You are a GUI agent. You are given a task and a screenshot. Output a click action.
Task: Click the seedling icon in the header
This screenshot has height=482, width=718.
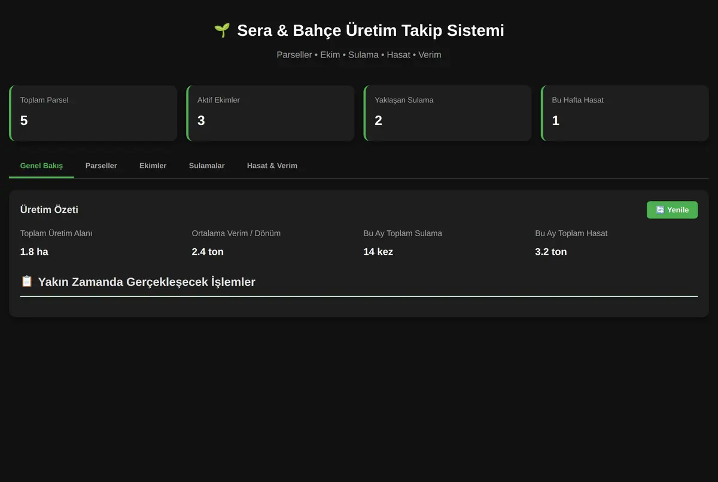[x=222, y=30]
